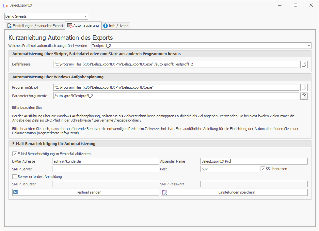Click the Einstellungen tab's gear document icon
Viewport: 319px width, 231px height.
(9, 26)
